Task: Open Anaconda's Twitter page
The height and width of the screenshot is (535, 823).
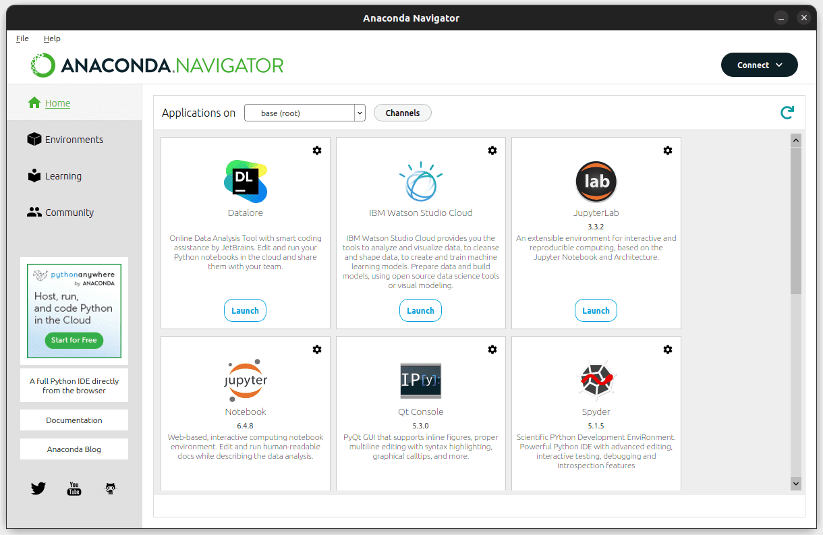Action: pyautogui.click(x=38, y=488)
